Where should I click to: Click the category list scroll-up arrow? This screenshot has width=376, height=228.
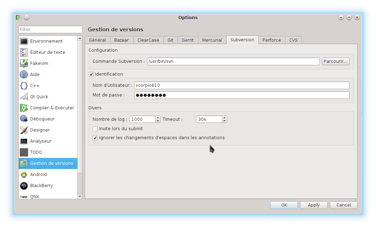[x=80, y=38]
